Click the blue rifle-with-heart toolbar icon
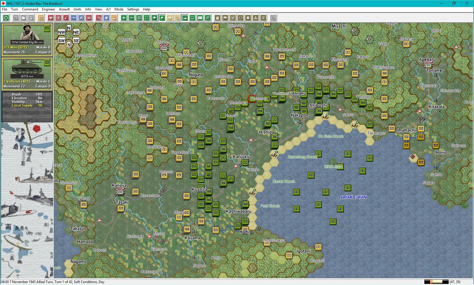This screenshot has height=285, width=474. click(74, 18)
